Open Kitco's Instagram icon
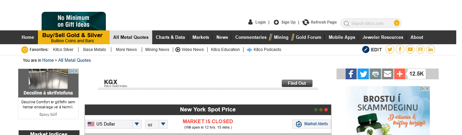The width and height of the screenshot is (462, 135). [x=420, y=50]
